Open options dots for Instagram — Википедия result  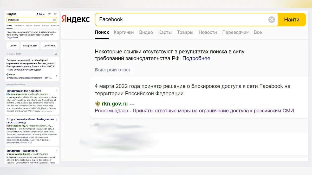(x=57, y=151)
